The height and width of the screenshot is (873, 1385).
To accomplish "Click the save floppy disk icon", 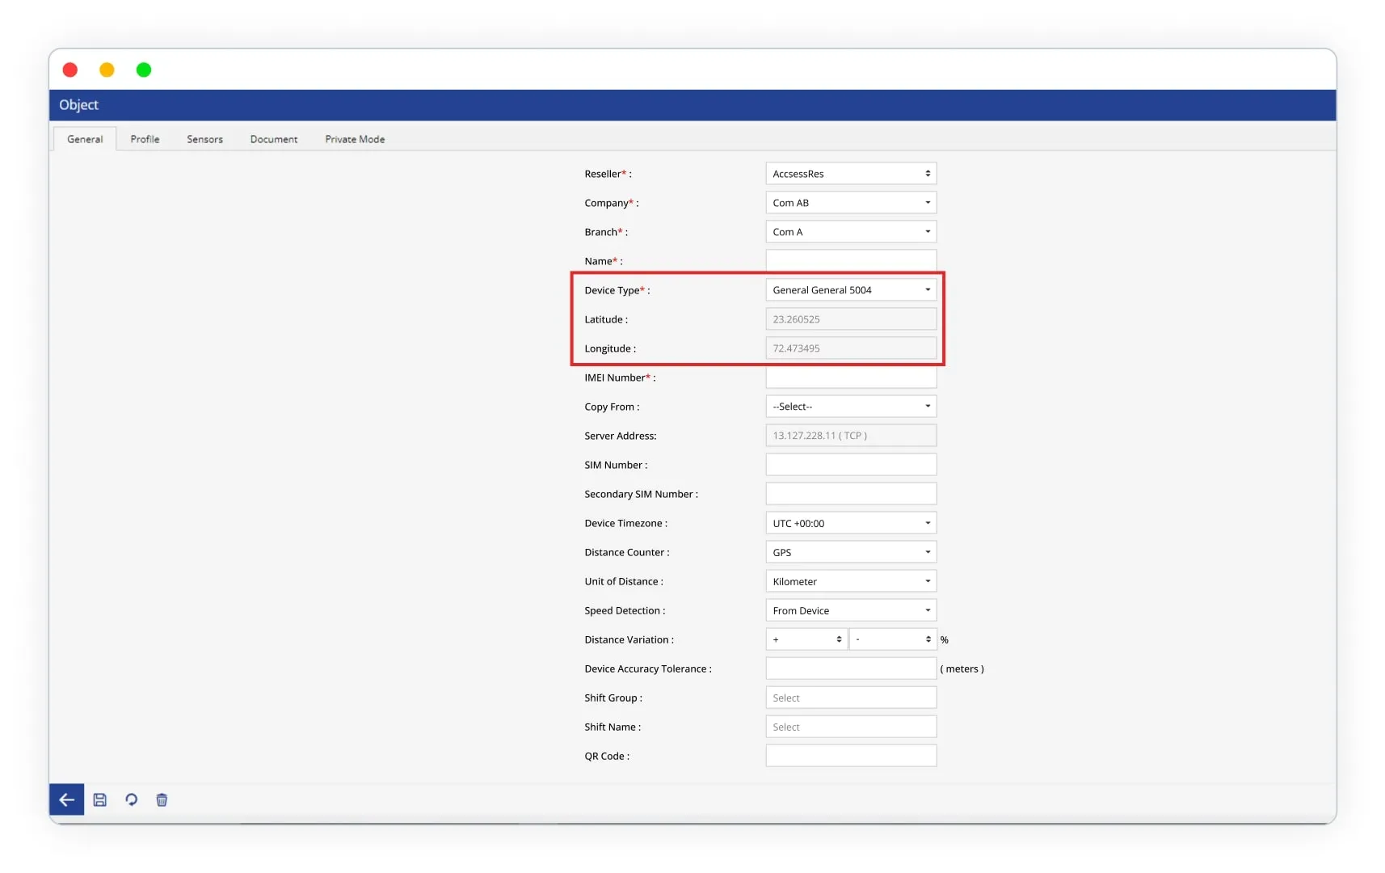I will click(x=100, y=799).
